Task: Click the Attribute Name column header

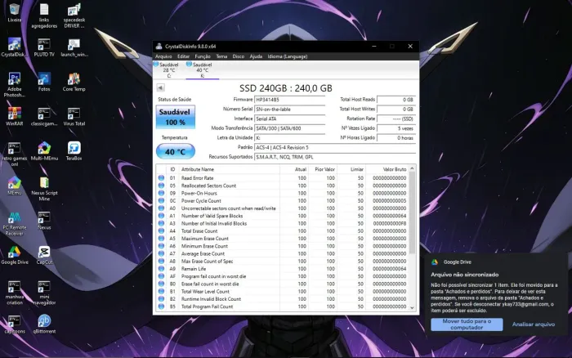Action: click(x=230, y=169)
